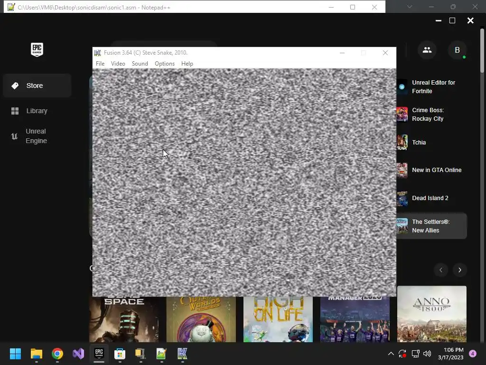The image size is (486, 365).
Task: Open the clock and date panel
Action: tap(450, 354)
